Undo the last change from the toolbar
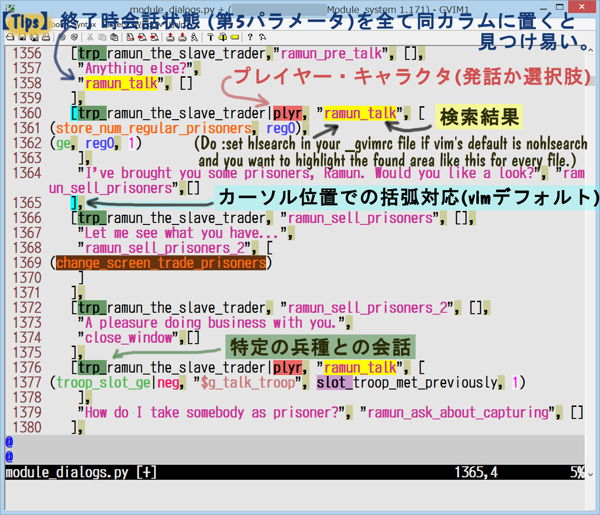Image resolution: width=600 pixels, height=515 pixels. 62,37
